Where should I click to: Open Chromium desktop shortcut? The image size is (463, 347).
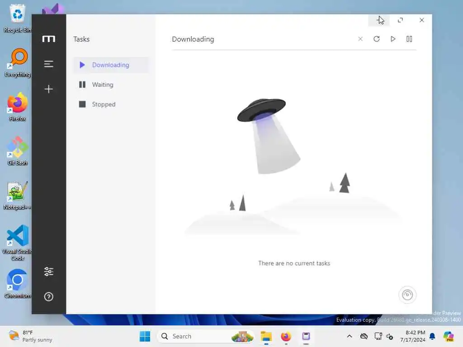point(18,284)
